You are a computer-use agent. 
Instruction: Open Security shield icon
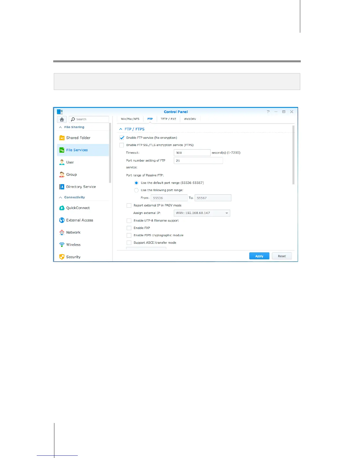(x=62, y=257)
